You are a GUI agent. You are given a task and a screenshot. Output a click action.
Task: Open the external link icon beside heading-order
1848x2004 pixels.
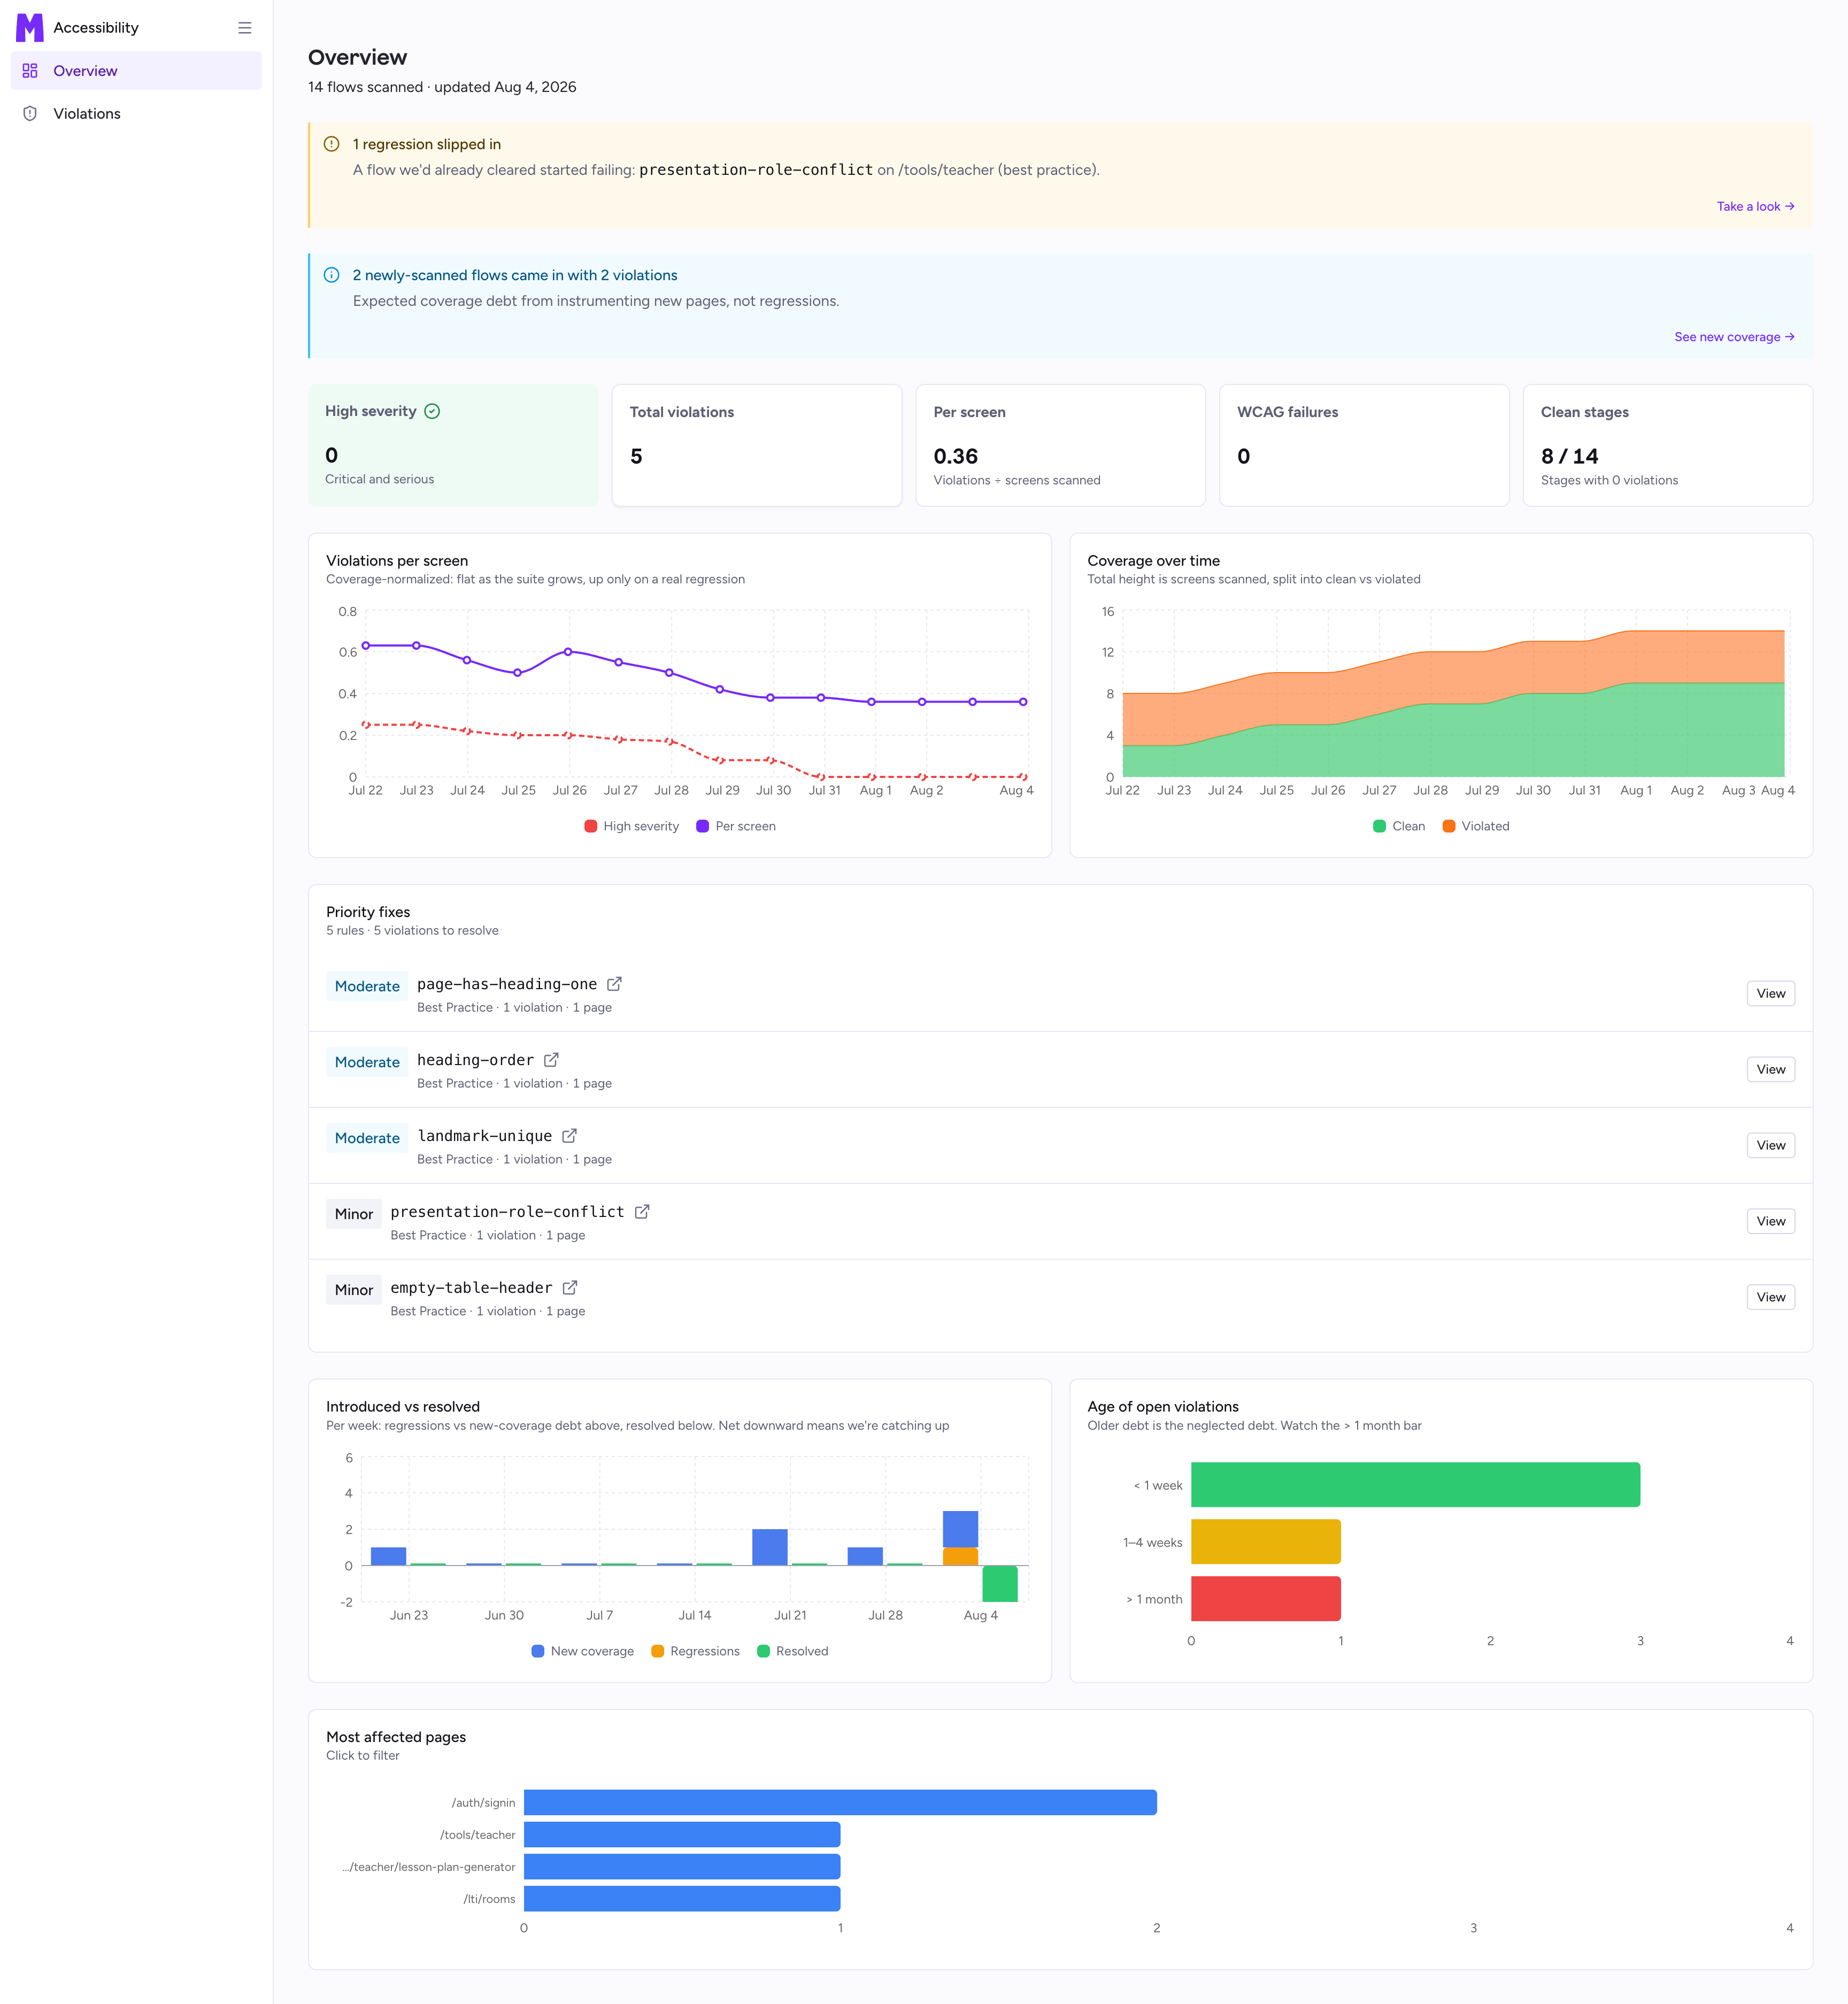[x=551, y=1060]
